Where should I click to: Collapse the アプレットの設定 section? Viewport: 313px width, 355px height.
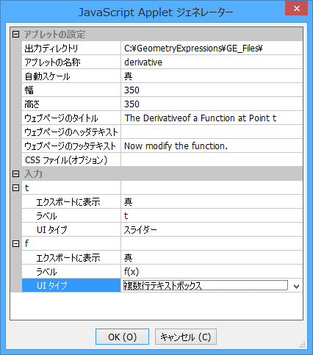click(15, 35)
